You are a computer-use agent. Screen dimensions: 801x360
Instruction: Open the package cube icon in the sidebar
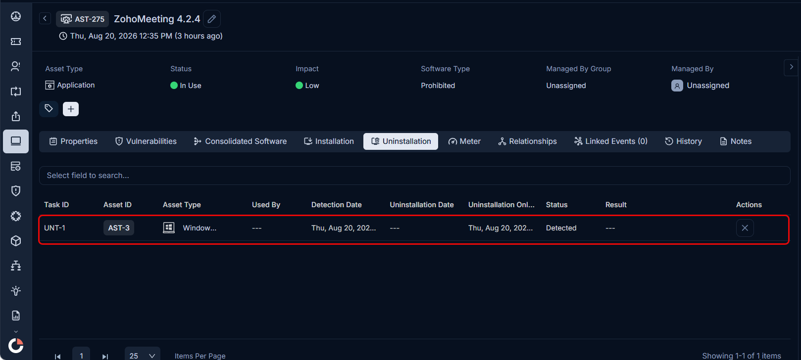click(16, 241)
